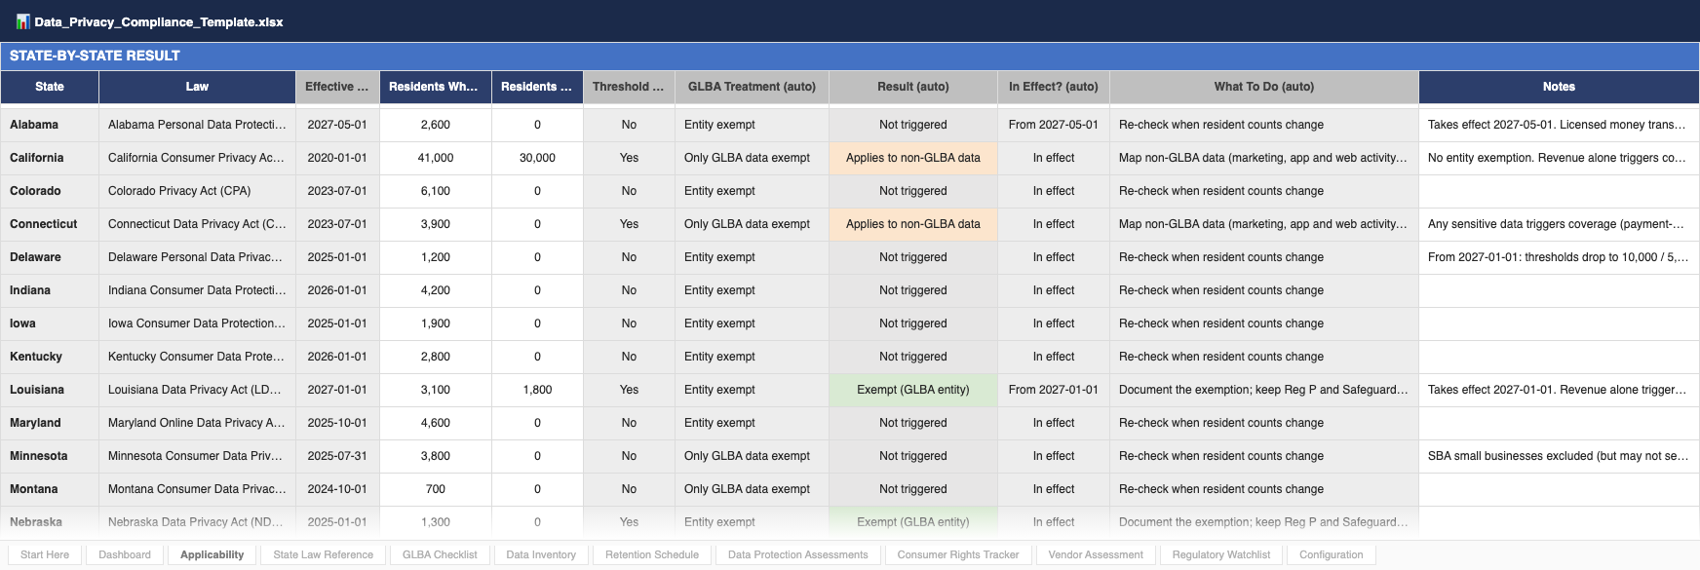Click Louisiana's Takes effect 2027-01-01 note
The width and height of the screenshot is (1700, 570).
pos(1559,390)
